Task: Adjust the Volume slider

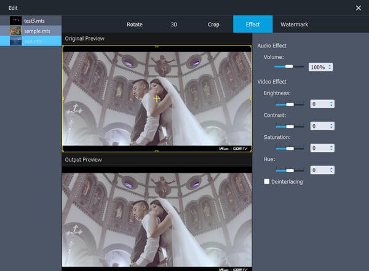Action: (x=289, y=66)
